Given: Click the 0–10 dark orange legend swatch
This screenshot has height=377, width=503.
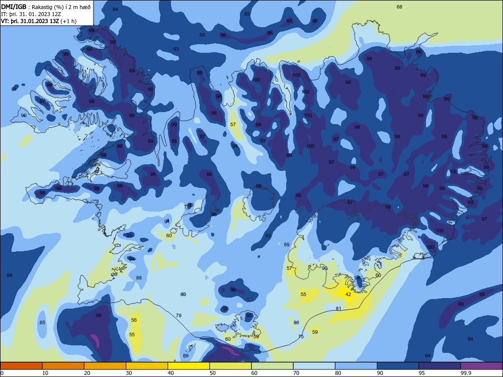Looking at the screenshot, I should coord(21,366).
